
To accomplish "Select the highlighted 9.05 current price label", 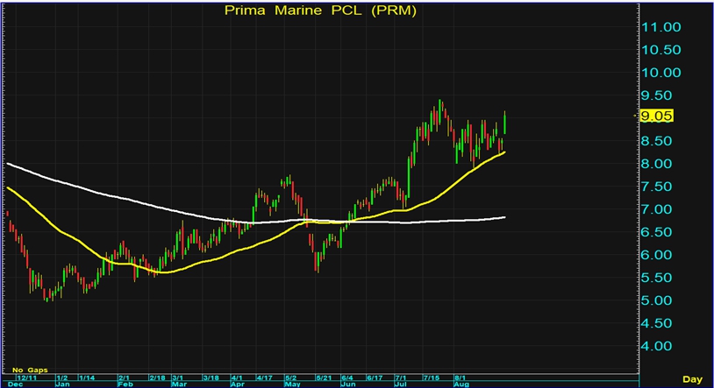I will (x=656, y=116).
